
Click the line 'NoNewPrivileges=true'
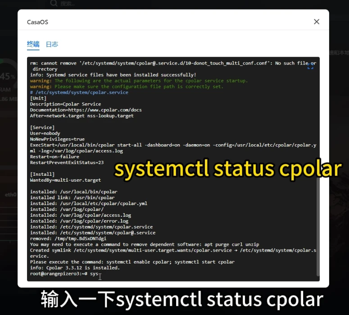click(x=57, y=139)
